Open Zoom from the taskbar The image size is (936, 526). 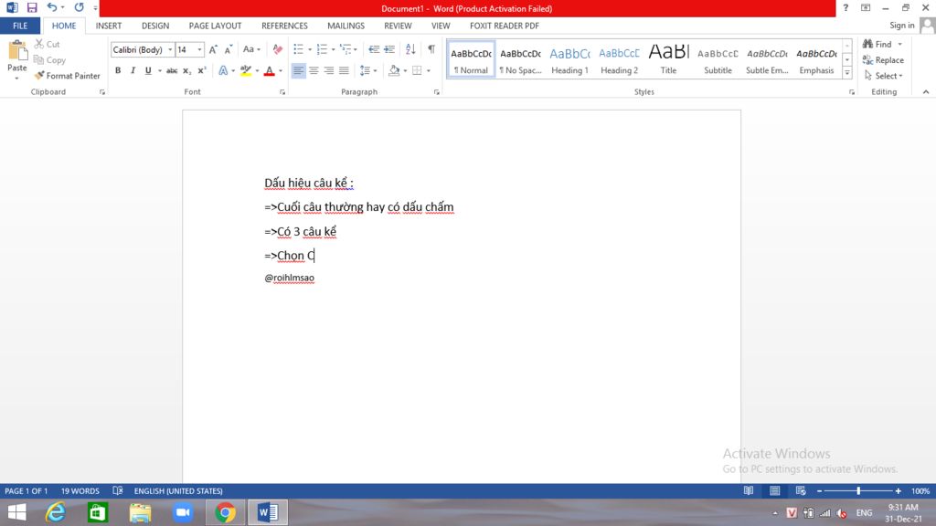click(183, 512)
